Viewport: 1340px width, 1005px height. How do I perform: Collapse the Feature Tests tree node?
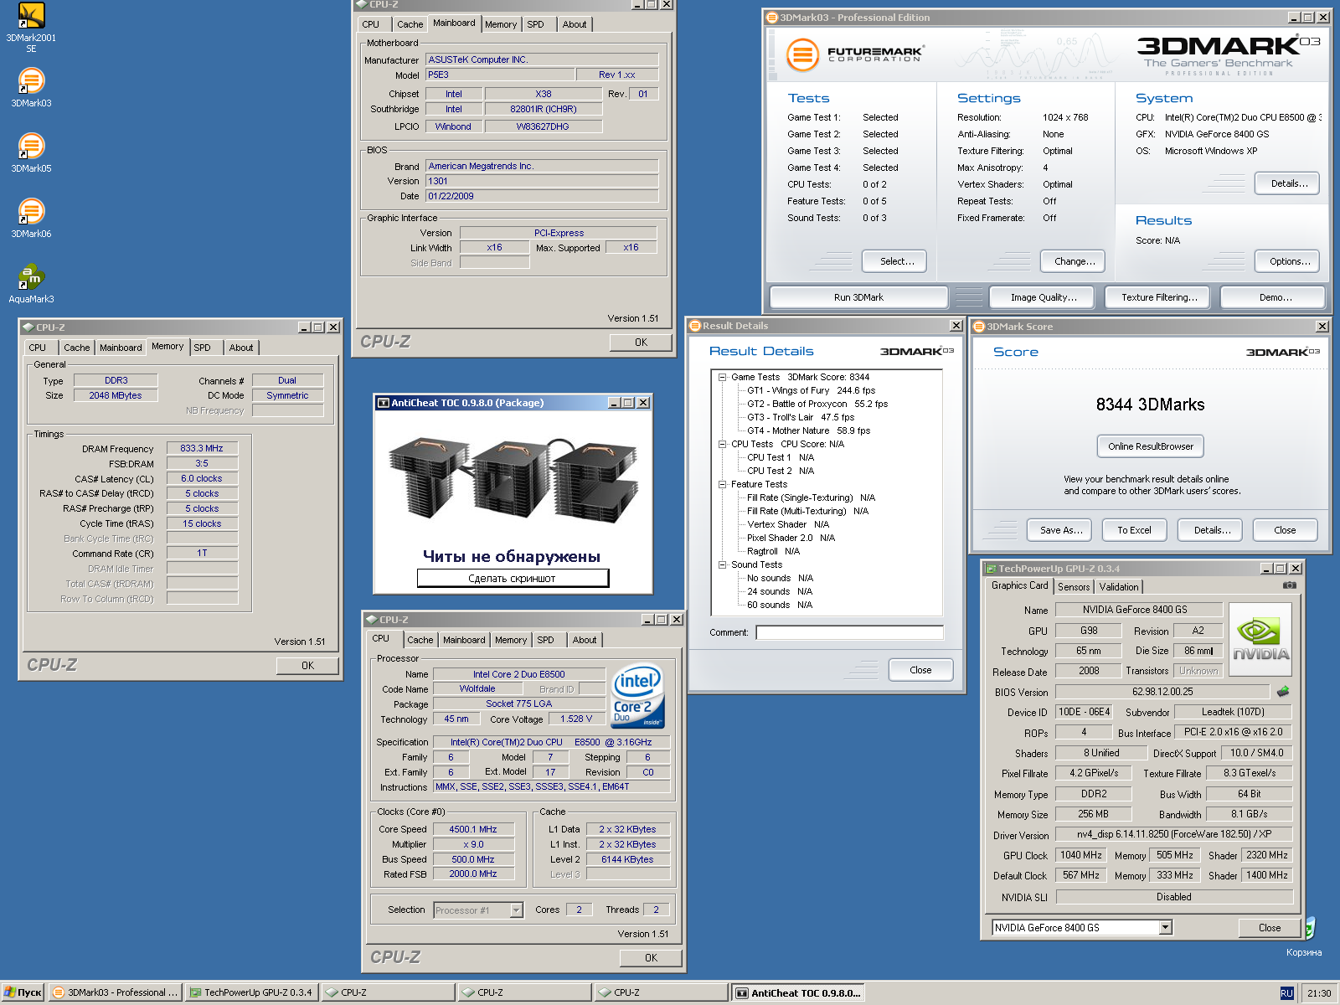(x=722, y=484)
